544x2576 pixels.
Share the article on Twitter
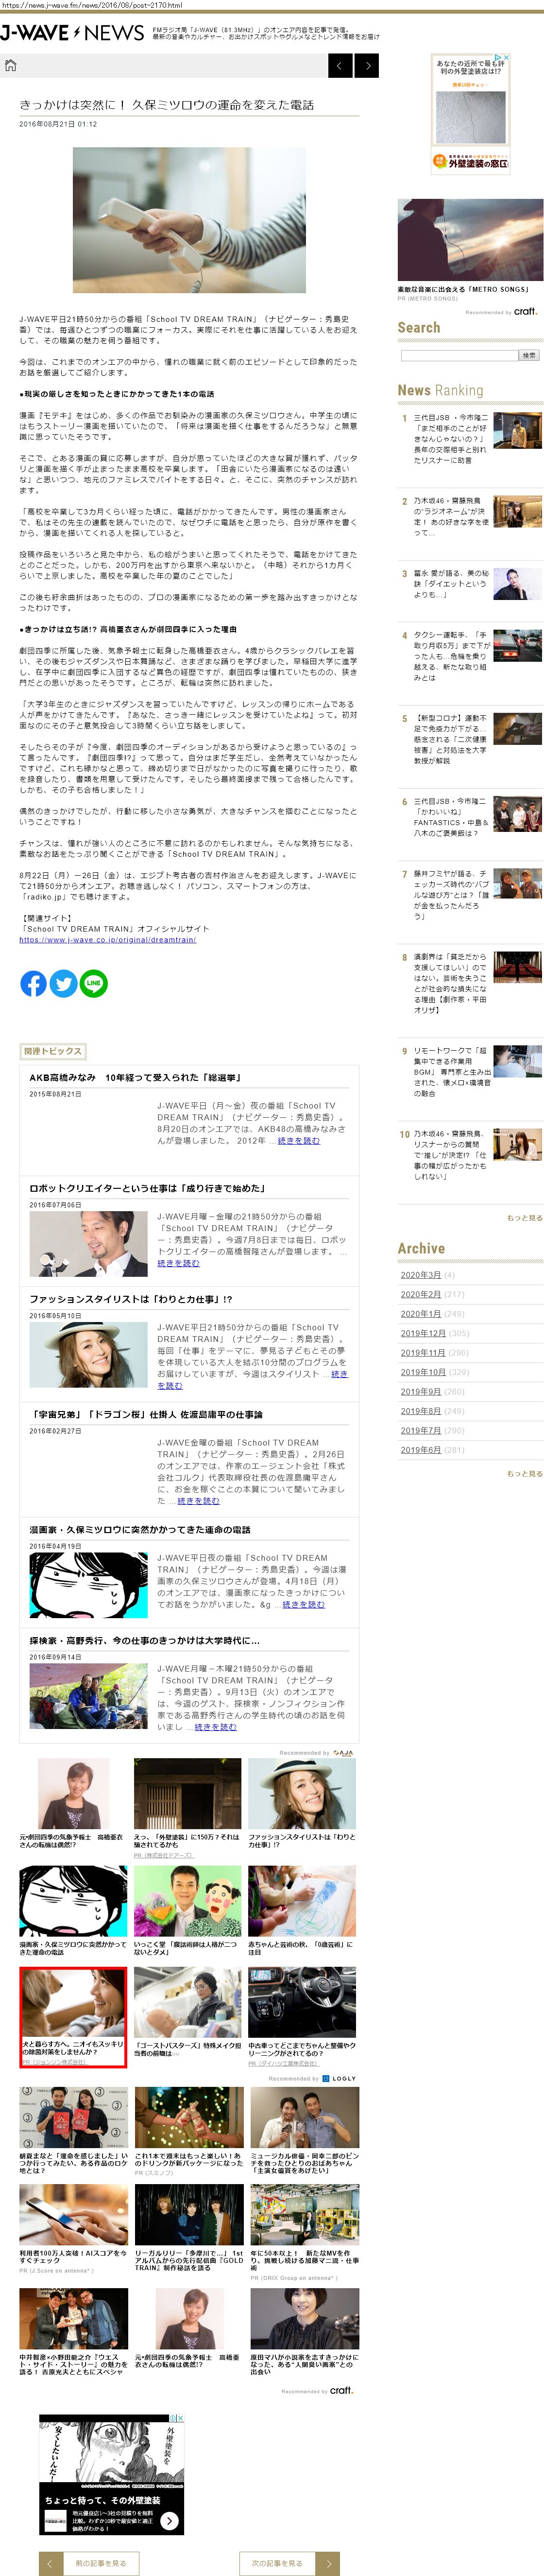(x=63, y=983)
